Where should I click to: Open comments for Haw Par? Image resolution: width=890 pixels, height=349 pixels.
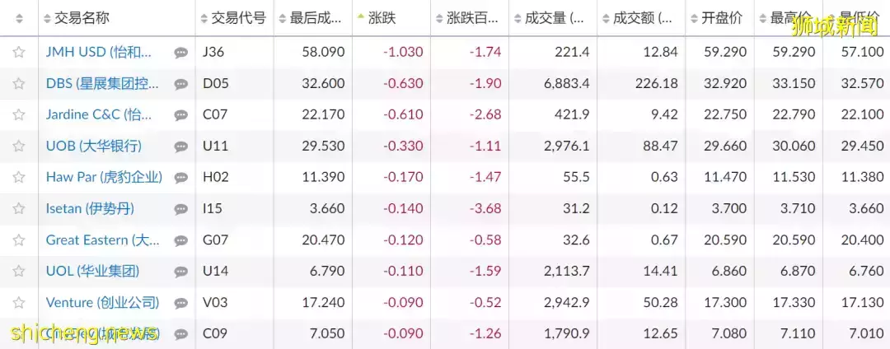tap(181, 178)
